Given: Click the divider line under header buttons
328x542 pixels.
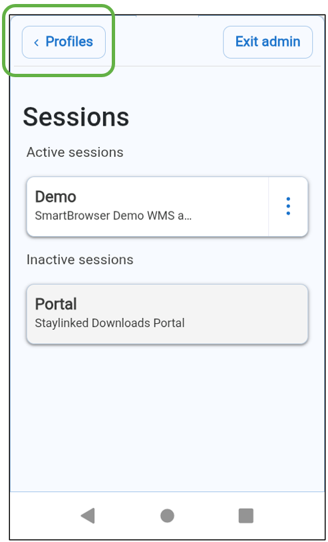Looking at the screenshot, I should (167, 66).
